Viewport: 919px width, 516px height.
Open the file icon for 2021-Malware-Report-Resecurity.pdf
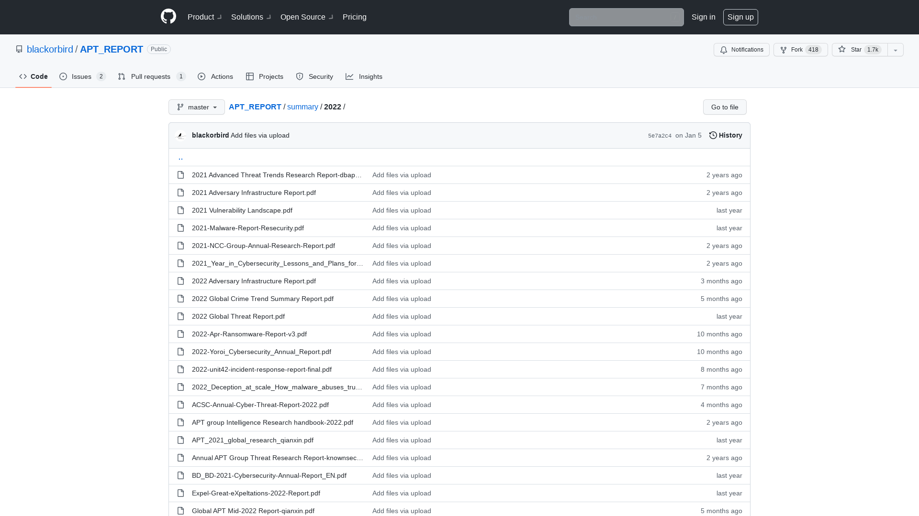tap(180, 228)
